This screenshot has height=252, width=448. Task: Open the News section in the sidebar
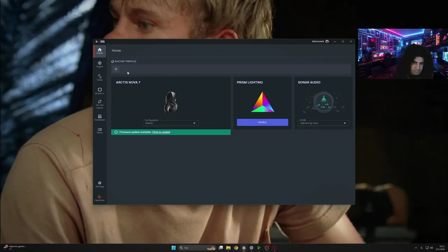[x=100, y=131]
